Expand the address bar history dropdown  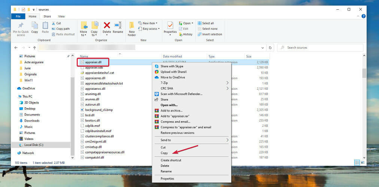(263, 48)
